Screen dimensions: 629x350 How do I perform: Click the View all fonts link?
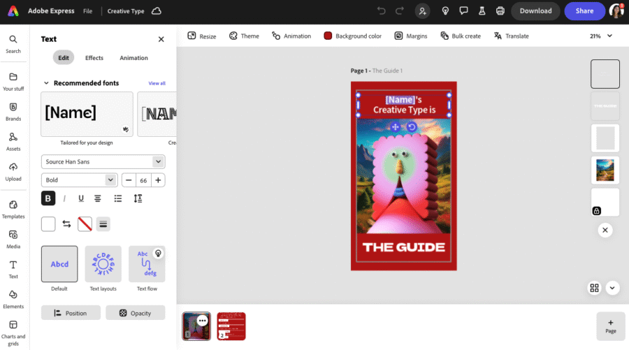coord(157,83)
